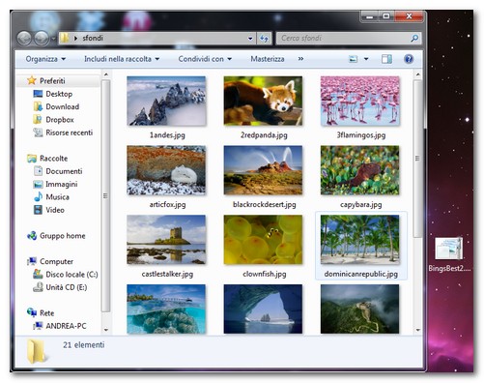Open recent locations dropdown beside nav arrows
The width and height of the screenshot is (484, 383).
coord(53,39)
